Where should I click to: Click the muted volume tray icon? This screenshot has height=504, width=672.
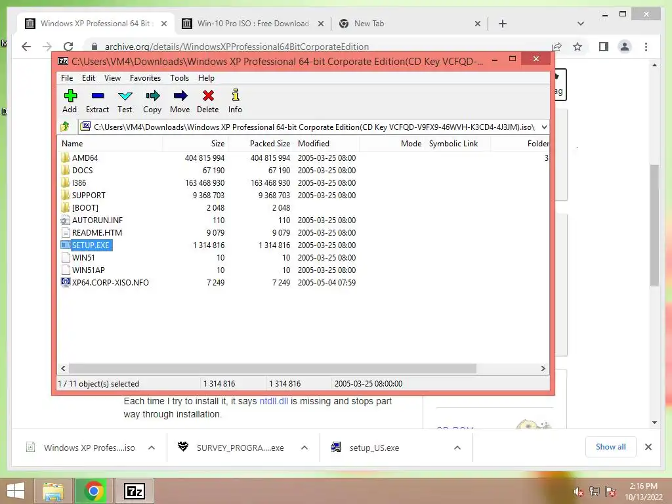(577, 492)
